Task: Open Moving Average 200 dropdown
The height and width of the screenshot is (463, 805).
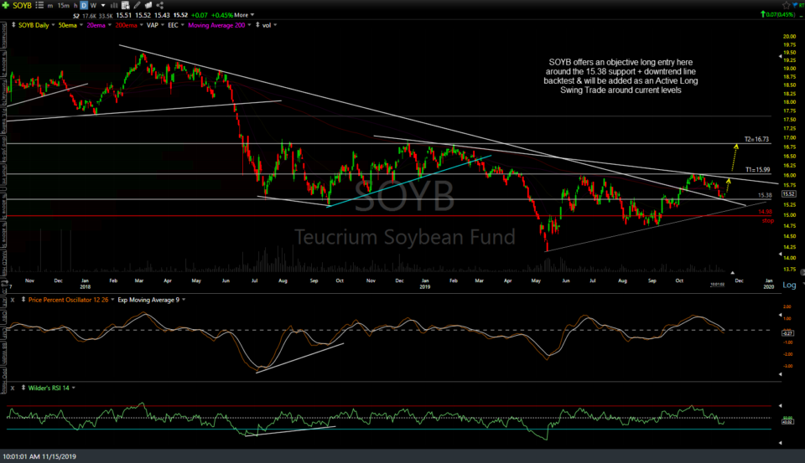Action: [x=250, y=25]
